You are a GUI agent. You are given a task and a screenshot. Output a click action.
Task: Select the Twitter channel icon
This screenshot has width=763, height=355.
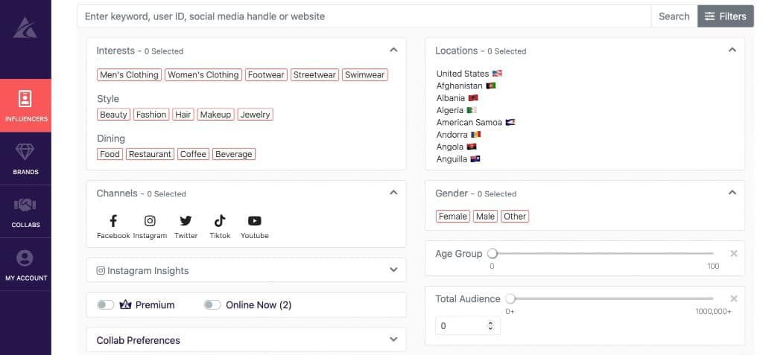[x=186, y=221]
